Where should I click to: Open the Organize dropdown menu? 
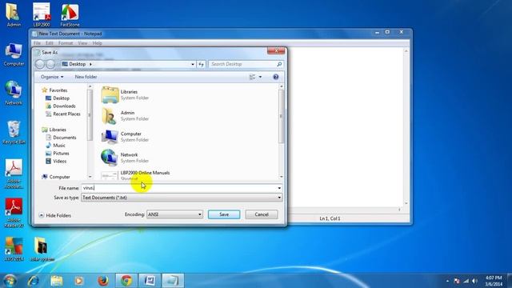click(x=52, y=77)
